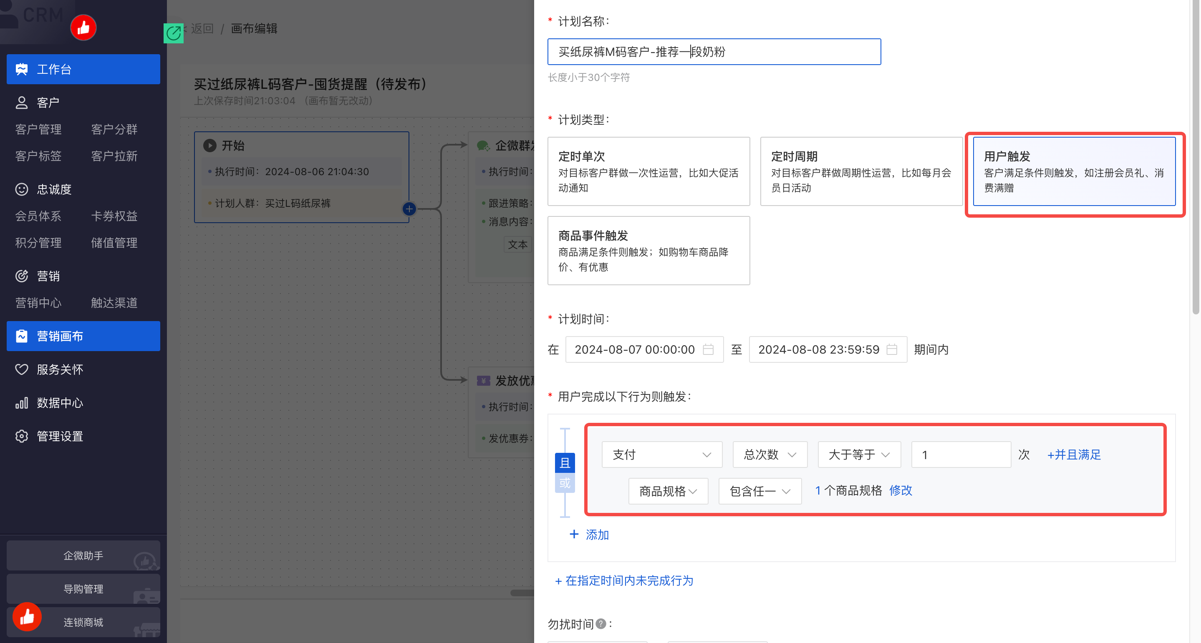Click the canvas horizontal scrollbar
1201x643 pixels.
(522, 593)
